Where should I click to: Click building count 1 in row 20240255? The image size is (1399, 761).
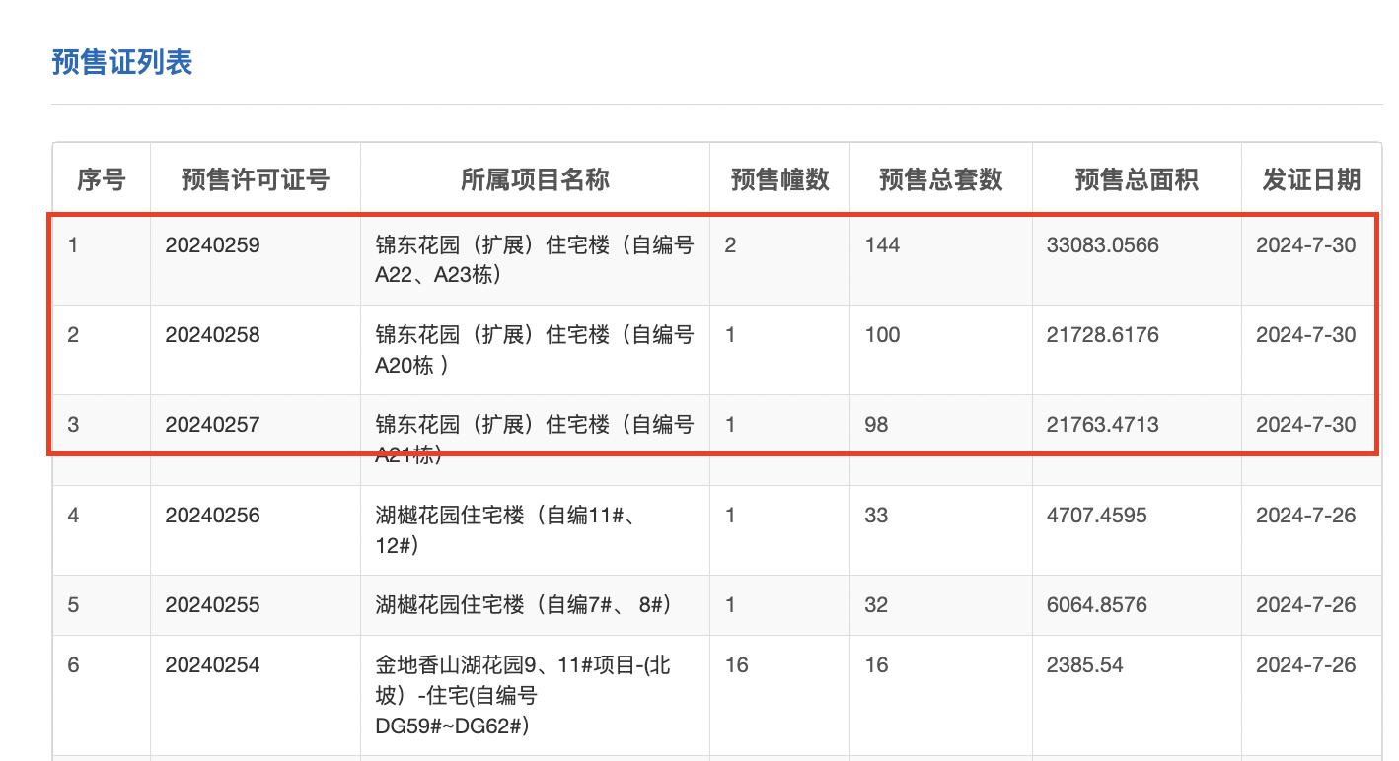730,604
